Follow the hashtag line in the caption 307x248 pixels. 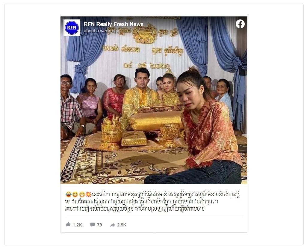(135, 209)
